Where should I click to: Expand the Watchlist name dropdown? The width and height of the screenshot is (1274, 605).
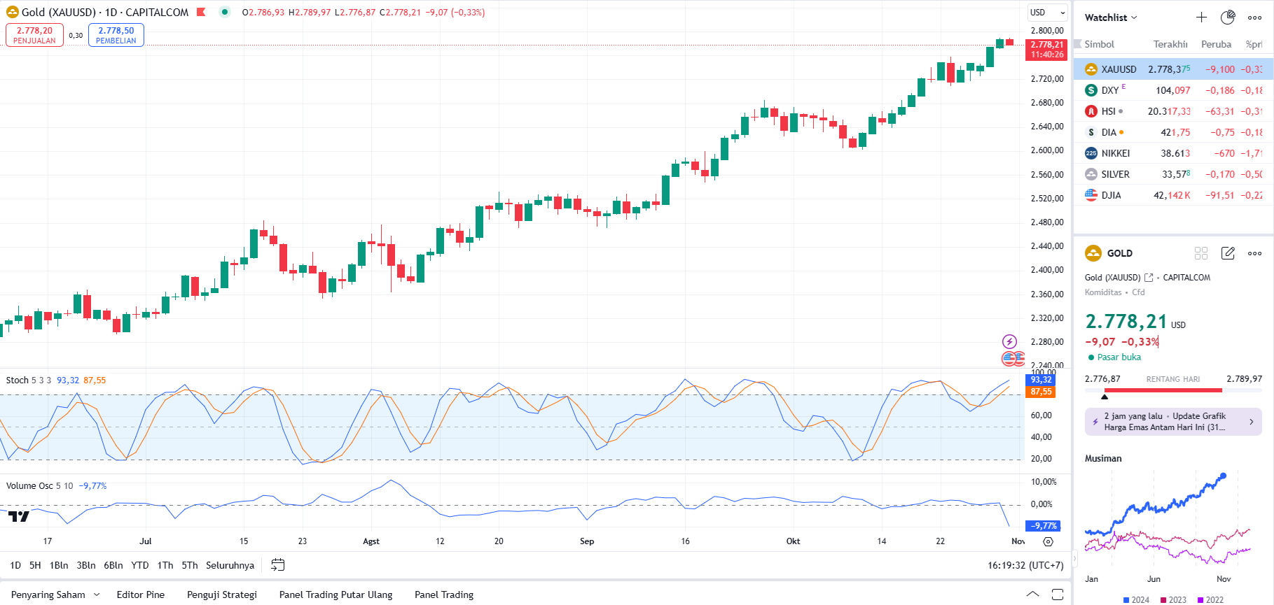tap(1111, 17)
